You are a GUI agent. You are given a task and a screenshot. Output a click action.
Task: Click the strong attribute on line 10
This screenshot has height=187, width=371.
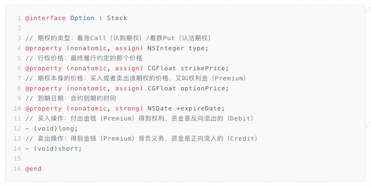click(x=127, y=109)
